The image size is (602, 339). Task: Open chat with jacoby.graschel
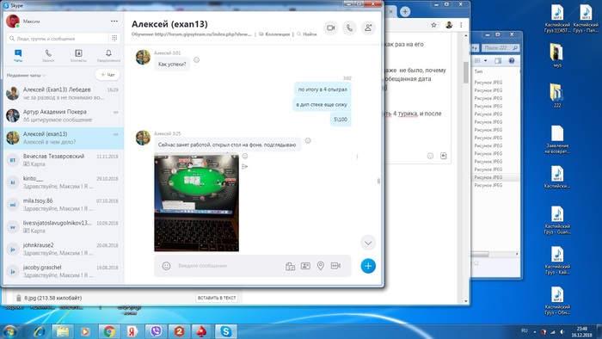point(64,271)
